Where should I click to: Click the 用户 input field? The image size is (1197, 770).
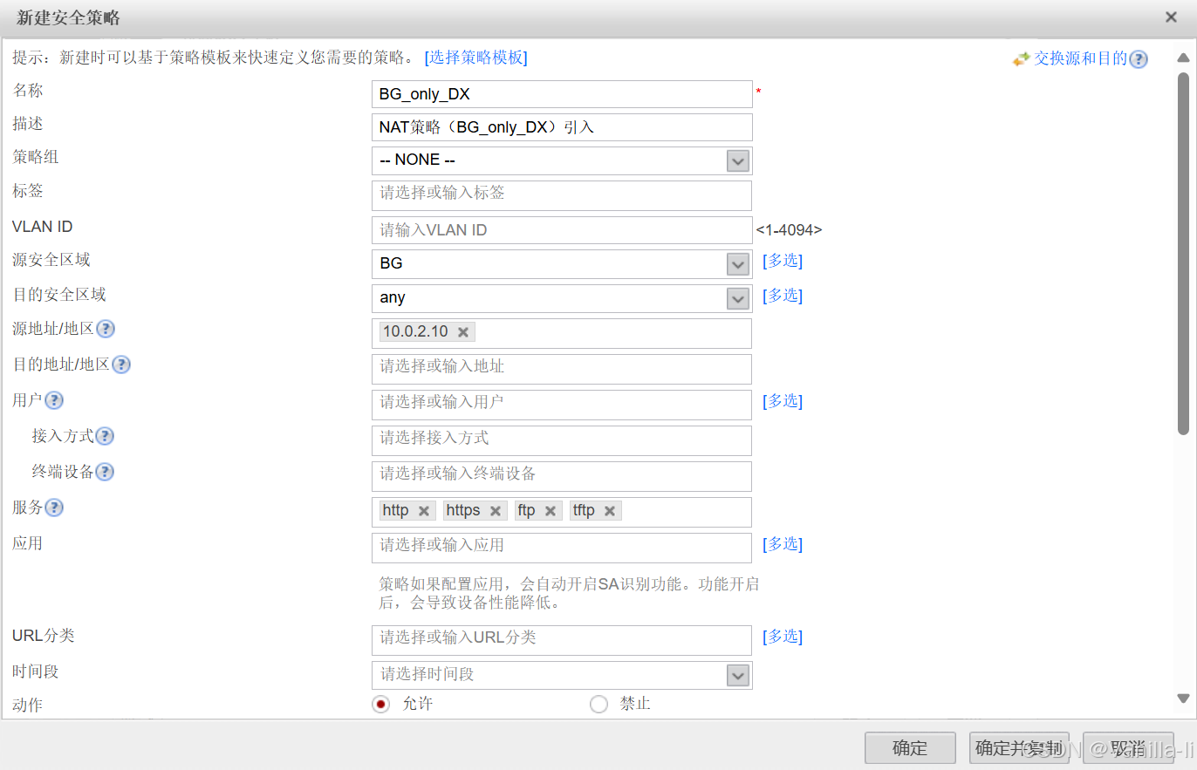coord(562,405)
